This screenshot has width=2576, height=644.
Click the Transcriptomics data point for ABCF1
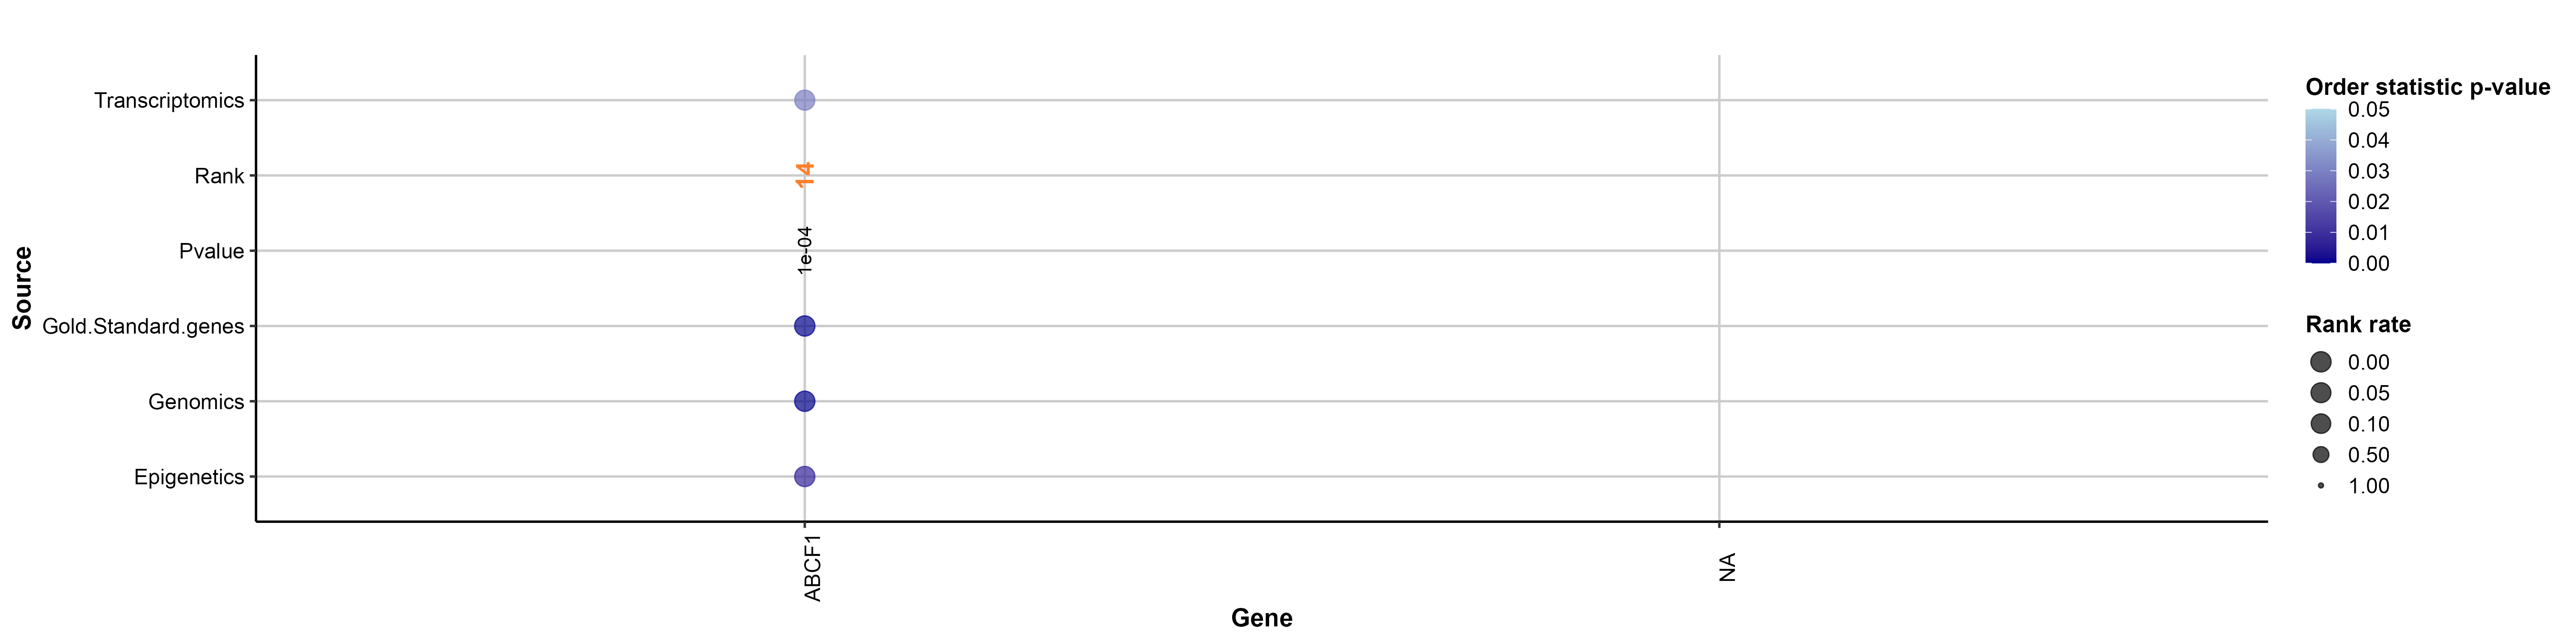(x=804, y=100)
